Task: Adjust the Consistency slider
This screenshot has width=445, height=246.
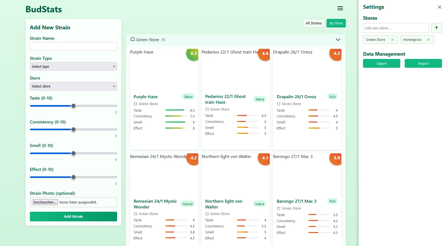Action: point(73,129)
